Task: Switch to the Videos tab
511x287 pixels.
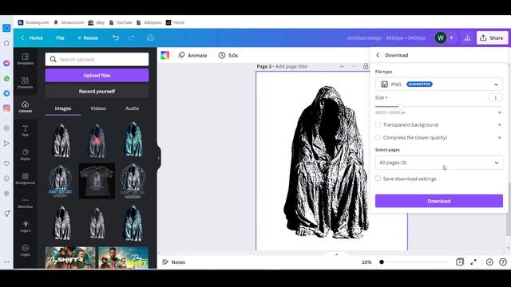Action: click(98, 108)
